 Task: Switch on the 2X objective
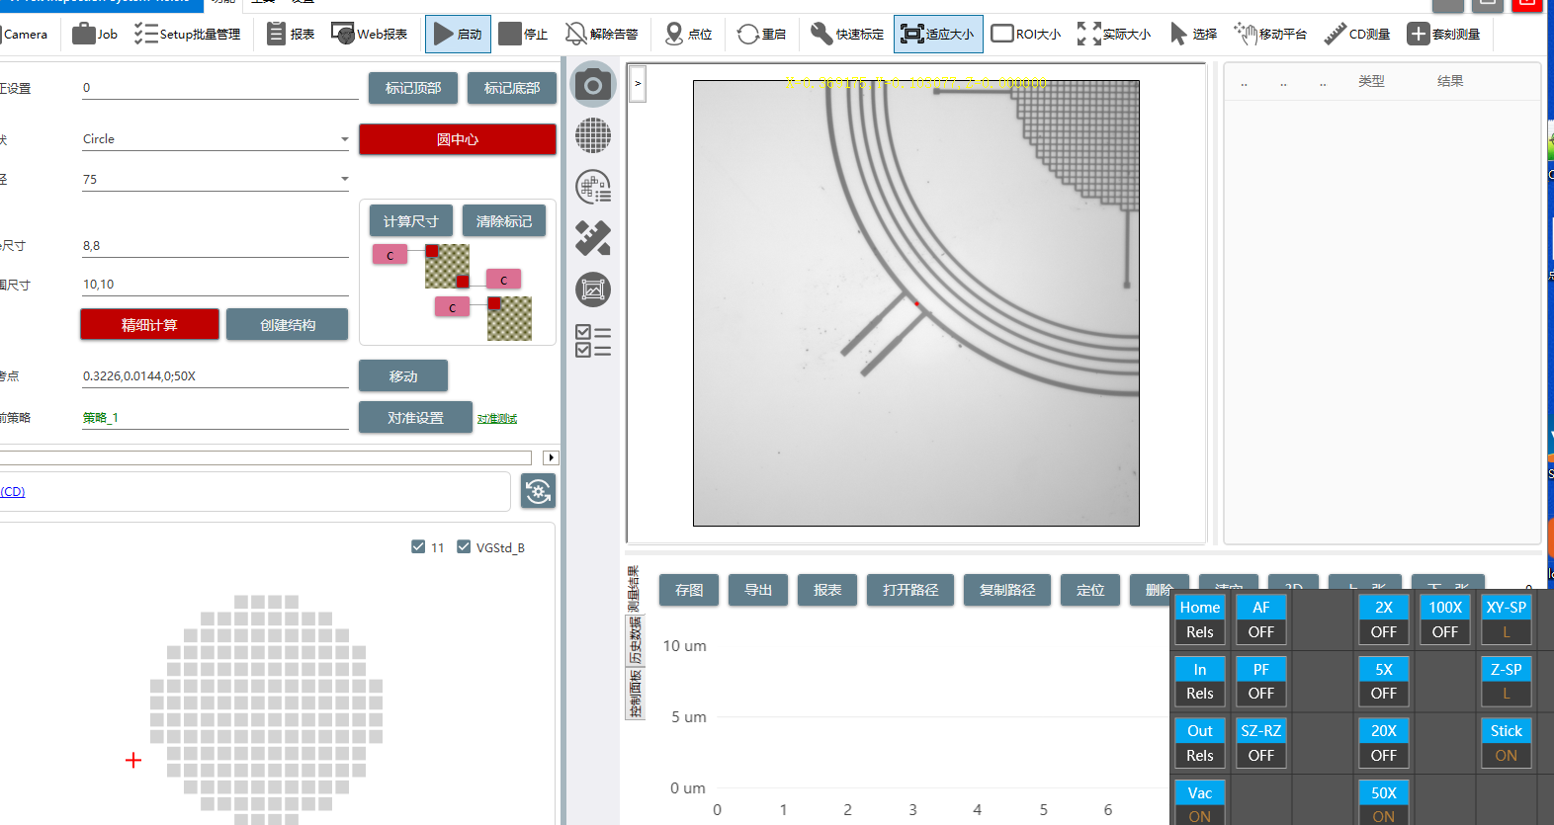(x=1384, y=619)
